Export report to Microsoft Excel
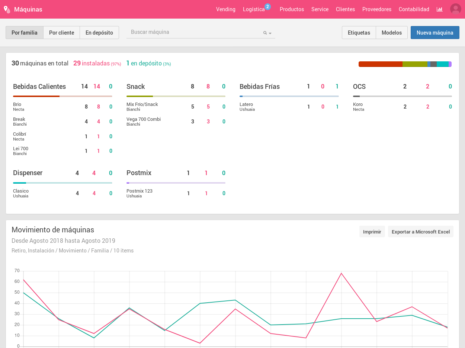The width and height of the screenshot is (465, 348). click(420, 232)
